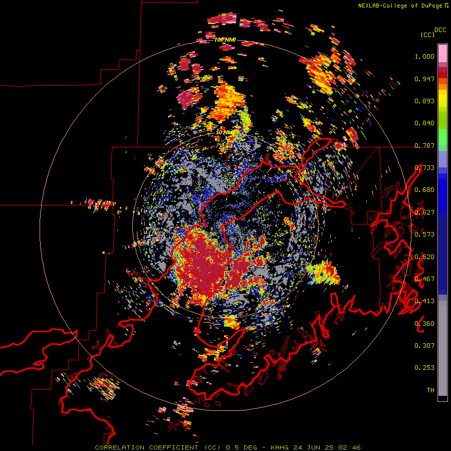This screenshot has width=451, height=451.
Task: Click the 02:46 timestamp in the caption
Action: pos(349,447)
